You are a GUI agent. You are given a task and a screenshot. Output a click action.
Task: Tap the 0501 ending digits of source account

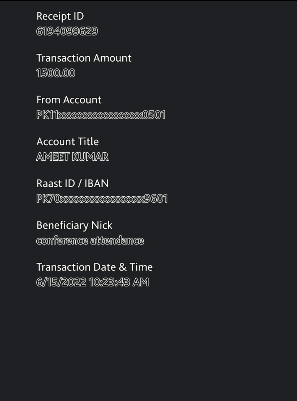154,115
